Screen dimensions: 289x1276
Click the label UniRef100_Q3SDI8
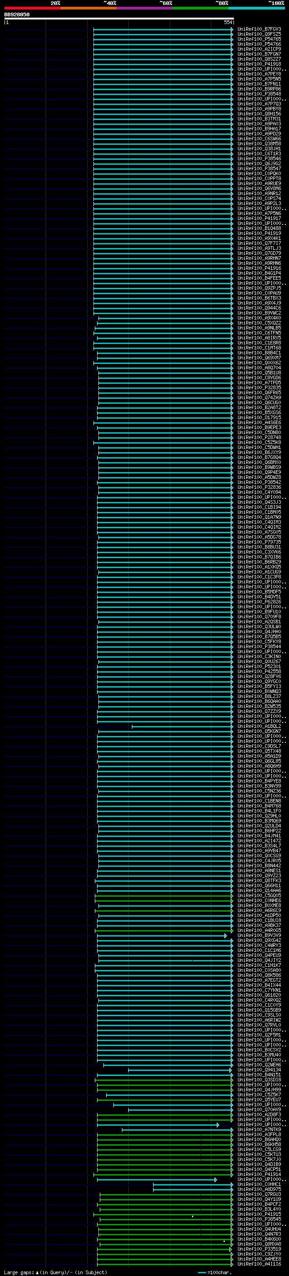click(259, 1080)
